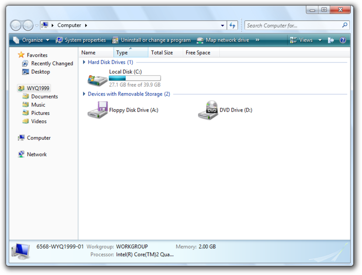Open Desktop in the navigation pane

pyautogui.click(x=36, y=72)
